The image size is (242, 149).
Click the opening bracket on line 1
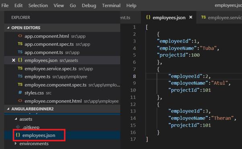pyautogui.click(x=147, y=27)
